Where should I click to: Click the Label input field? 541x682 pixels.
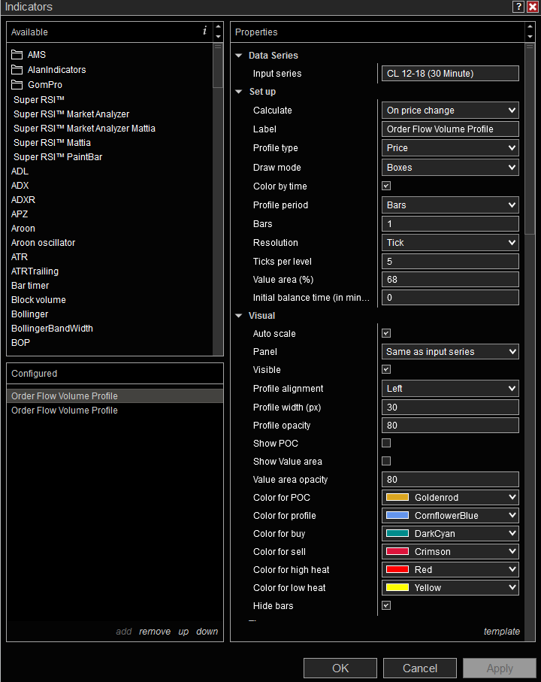450,129
